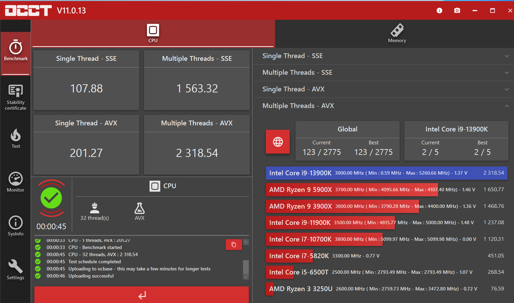Image resolution: width=514 pixels, height=303 pixels.
Task: Expand the Multiple Threads - SSE ranking
Action: pos(384,73)
